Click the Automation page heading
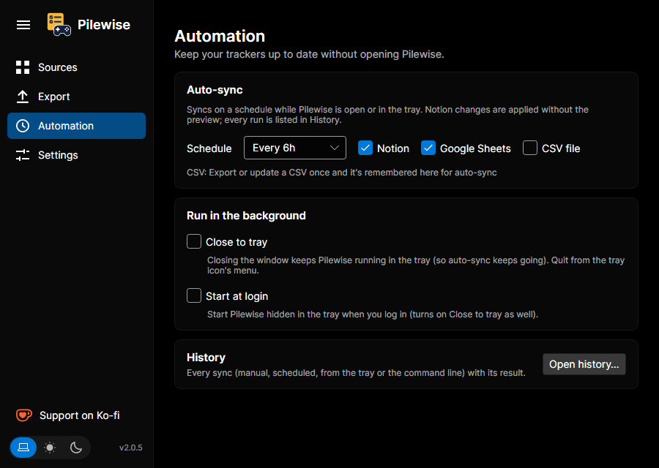The height and width of the screenshot is (468, 659). pyautogui.click(x=220, y=36)
